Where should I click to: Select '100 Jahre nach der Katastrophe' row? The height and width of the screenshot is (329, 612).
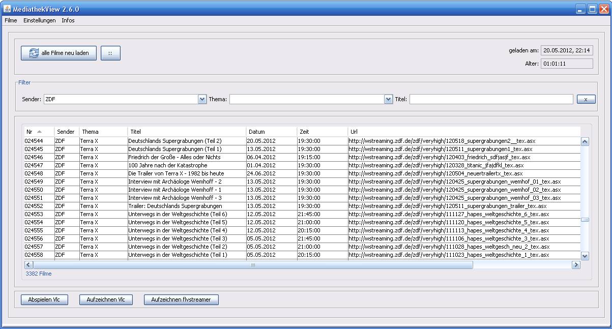pos(302,165)
